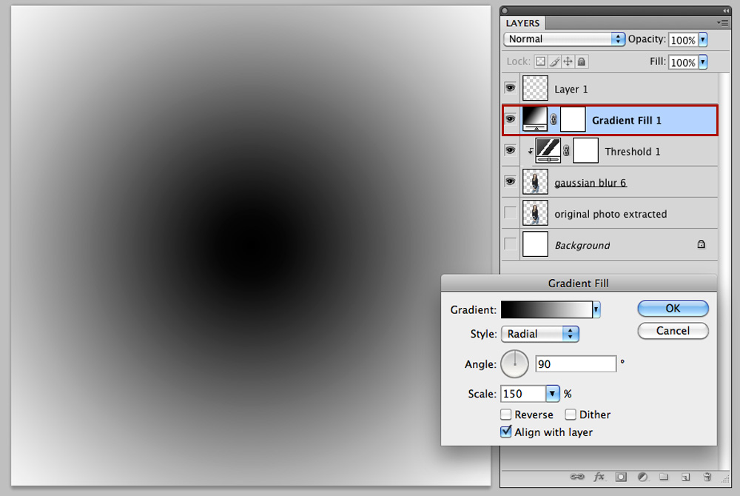
Task: Enable the Dither checkbox
Action: [571, 415]
